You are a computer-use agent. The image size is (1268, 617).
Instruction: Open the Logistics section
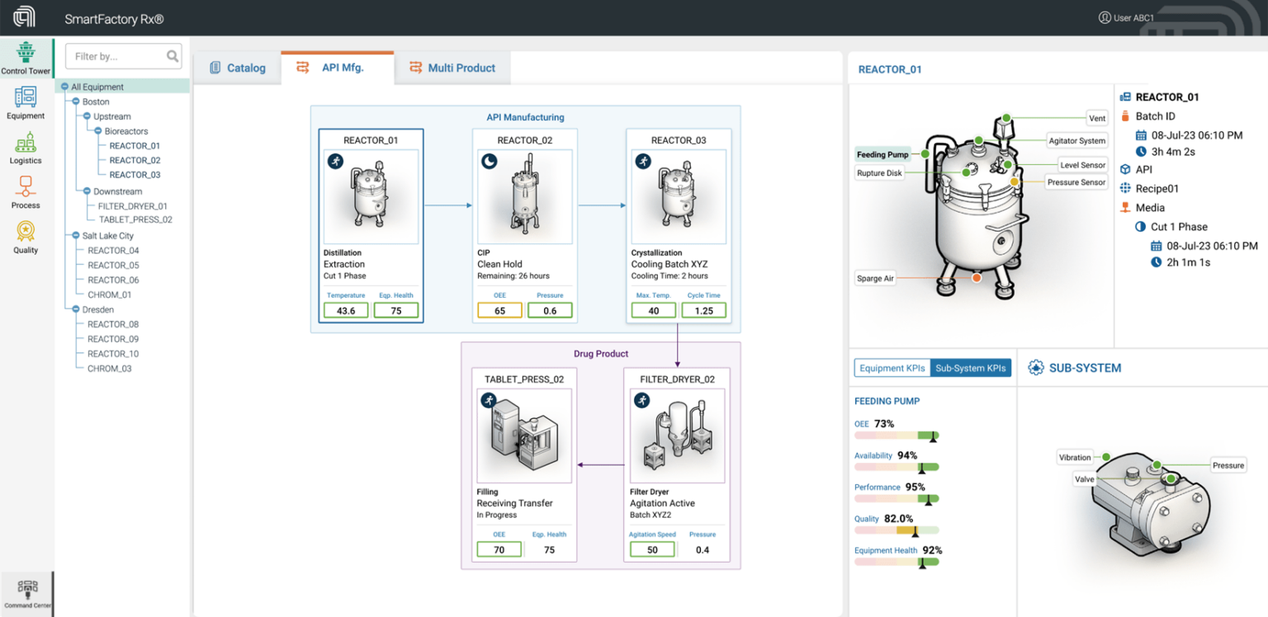coord(26,148)
